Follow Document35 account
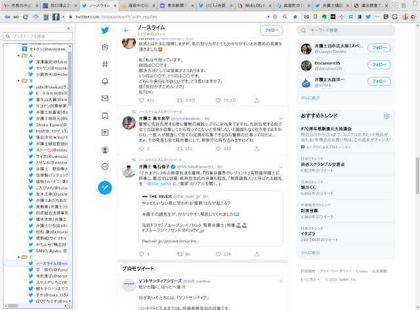The width and height of the screenshot is (420, 310). coord(379,64)
